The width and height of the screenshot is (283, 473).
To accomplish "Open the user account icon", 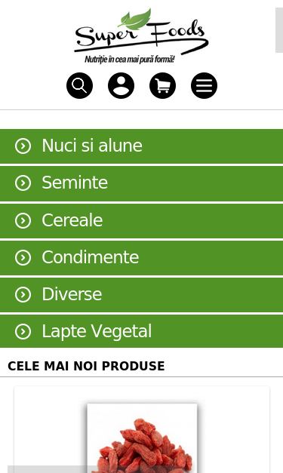I will point(121,86).
